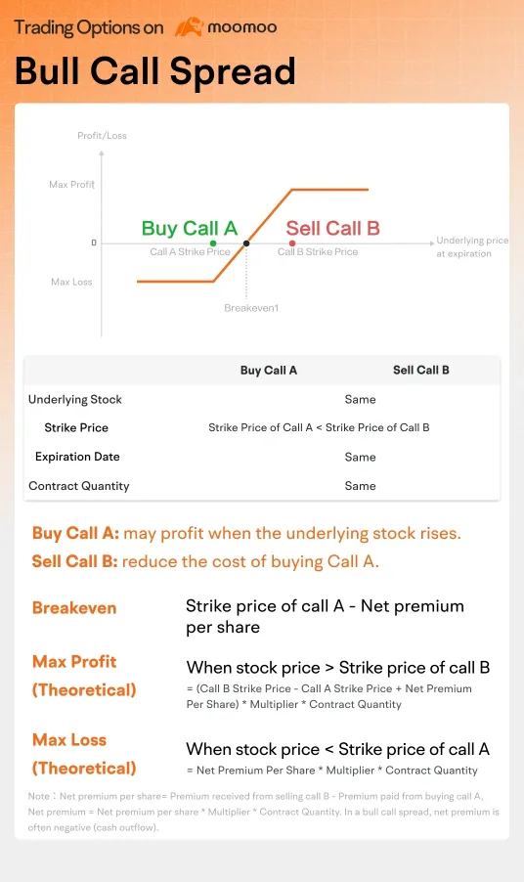Viewport: 524px width, 882px height.
Task: Click the underlying price axis arrowhead
Action: (431, 243)
